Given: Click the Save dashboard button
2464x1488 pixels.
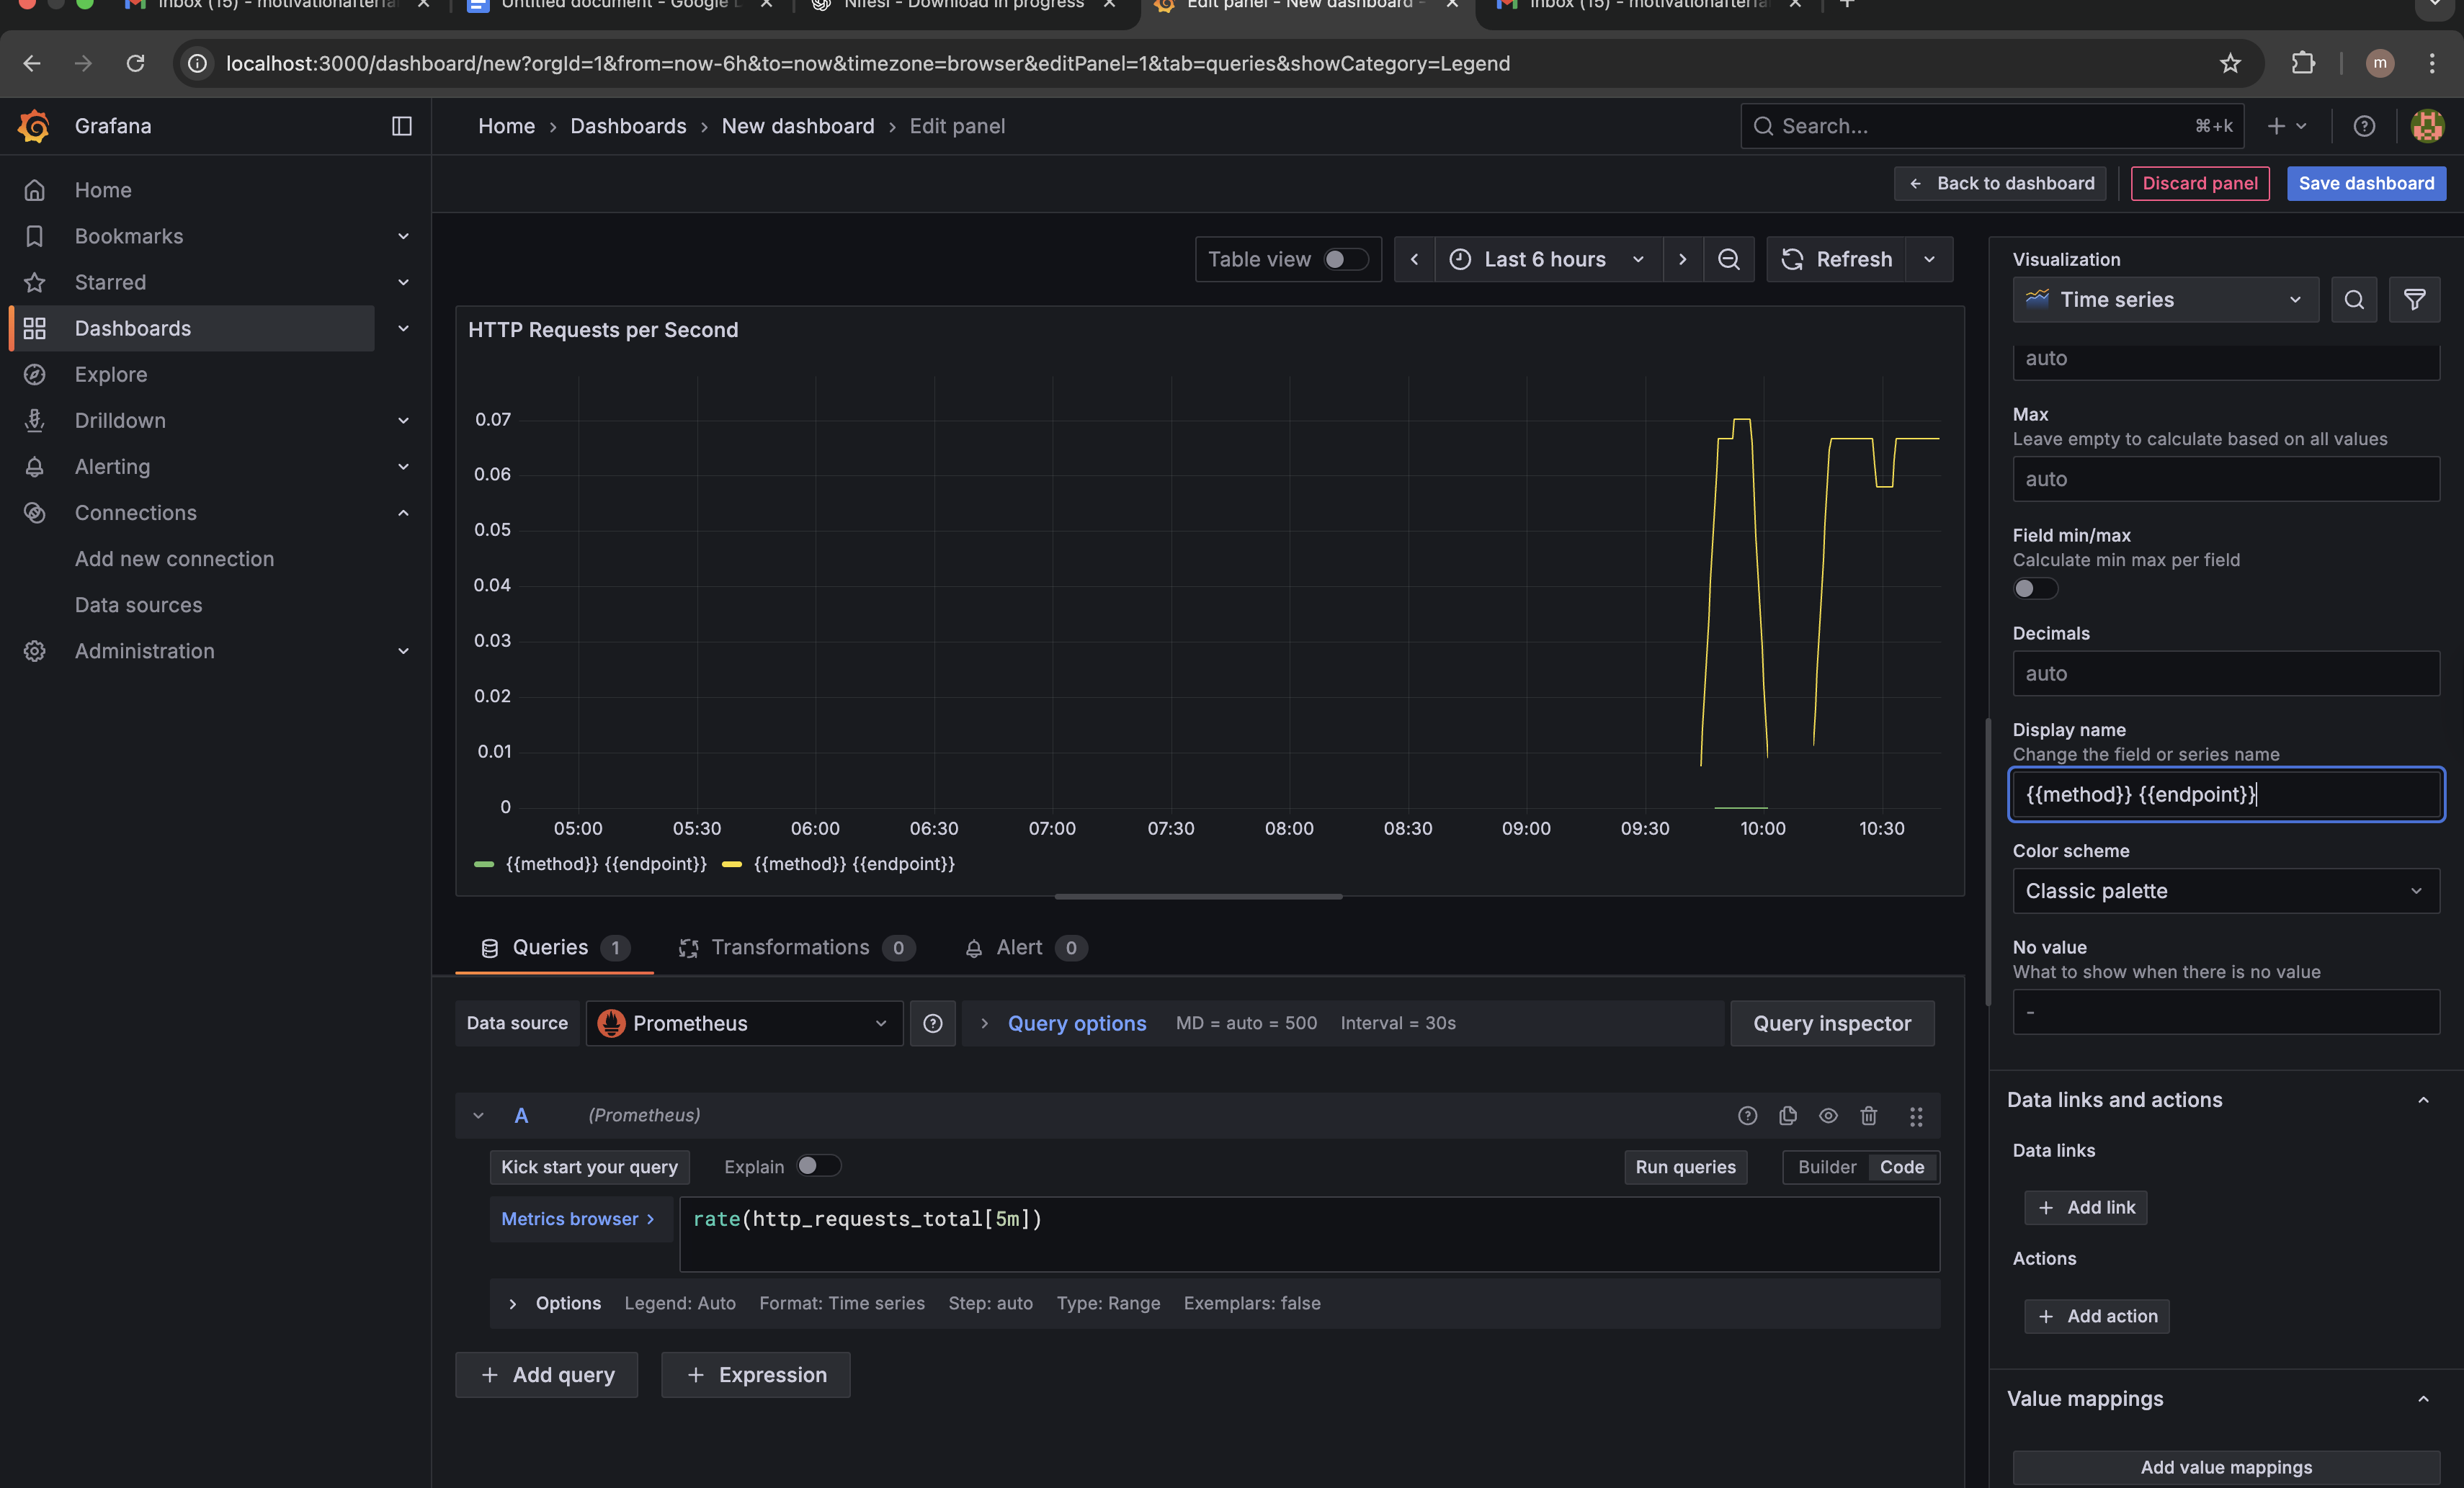Looking at the screenshot, I should point(2366,183).
